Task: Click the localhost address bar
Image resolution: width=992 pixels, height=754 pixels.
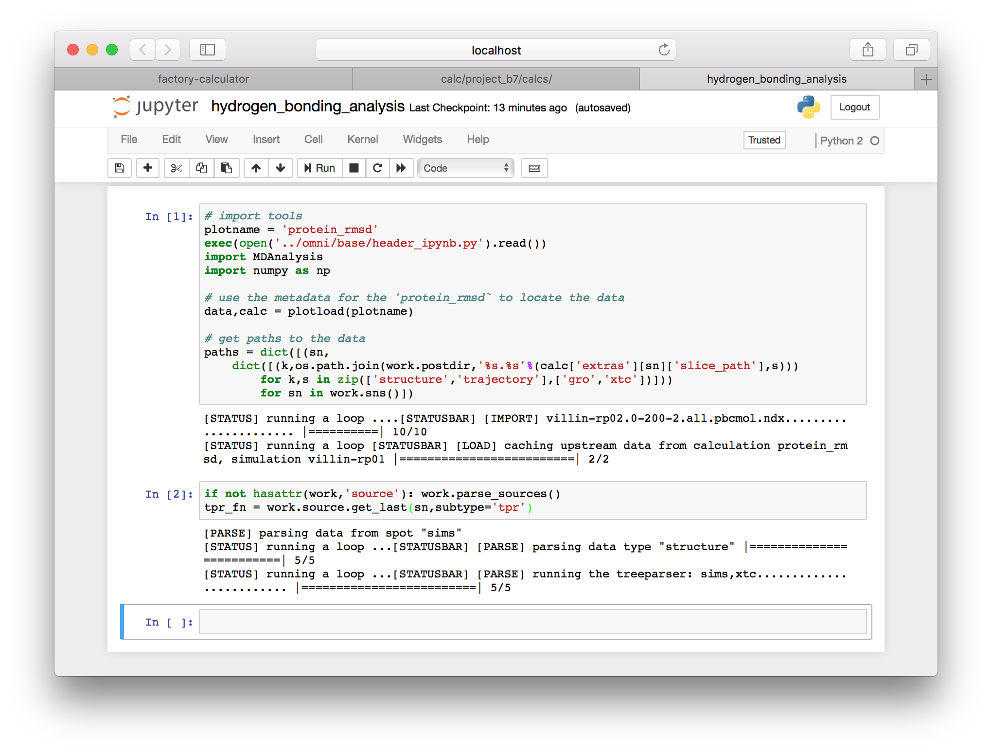Action: click(x=496, y=50)
